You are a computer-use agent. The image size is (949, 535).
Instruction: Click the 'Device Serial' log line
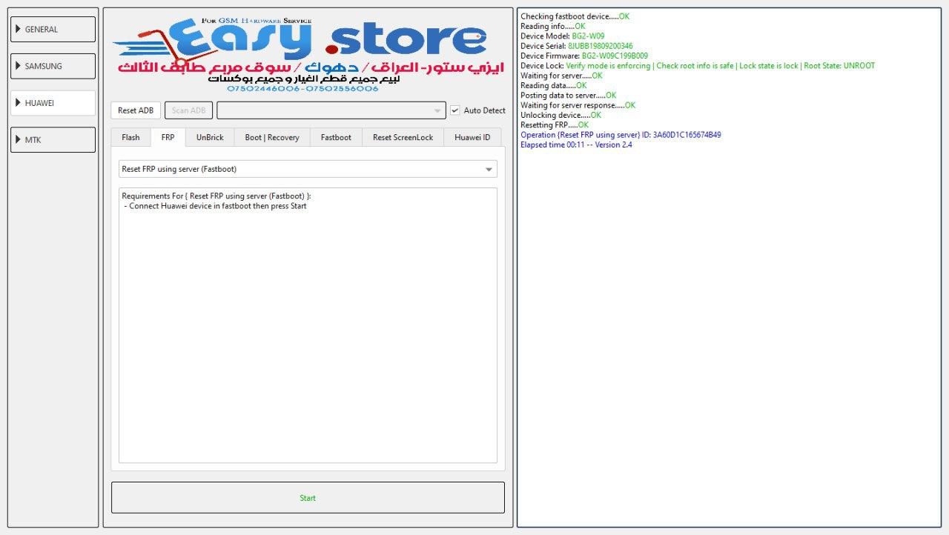[x=577, y=46]
